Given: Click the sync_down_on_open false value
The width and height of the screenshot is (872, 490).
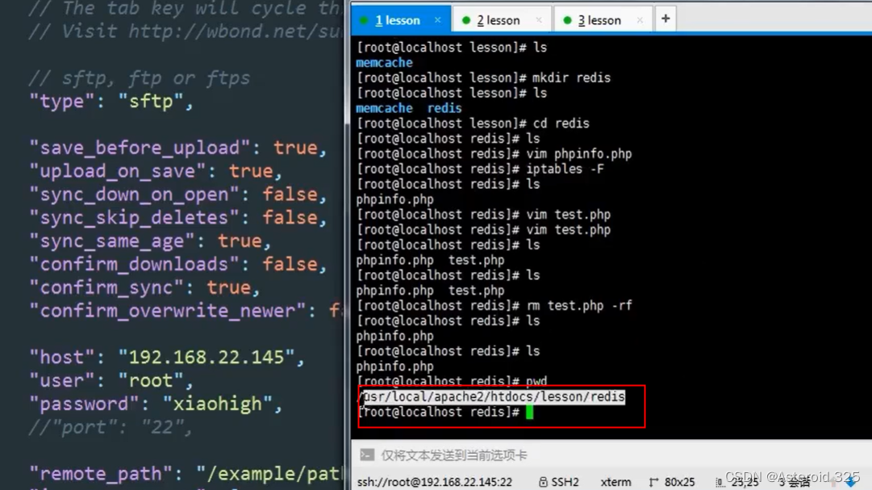Looking at the screenshot, I should (x=290, y=195).
